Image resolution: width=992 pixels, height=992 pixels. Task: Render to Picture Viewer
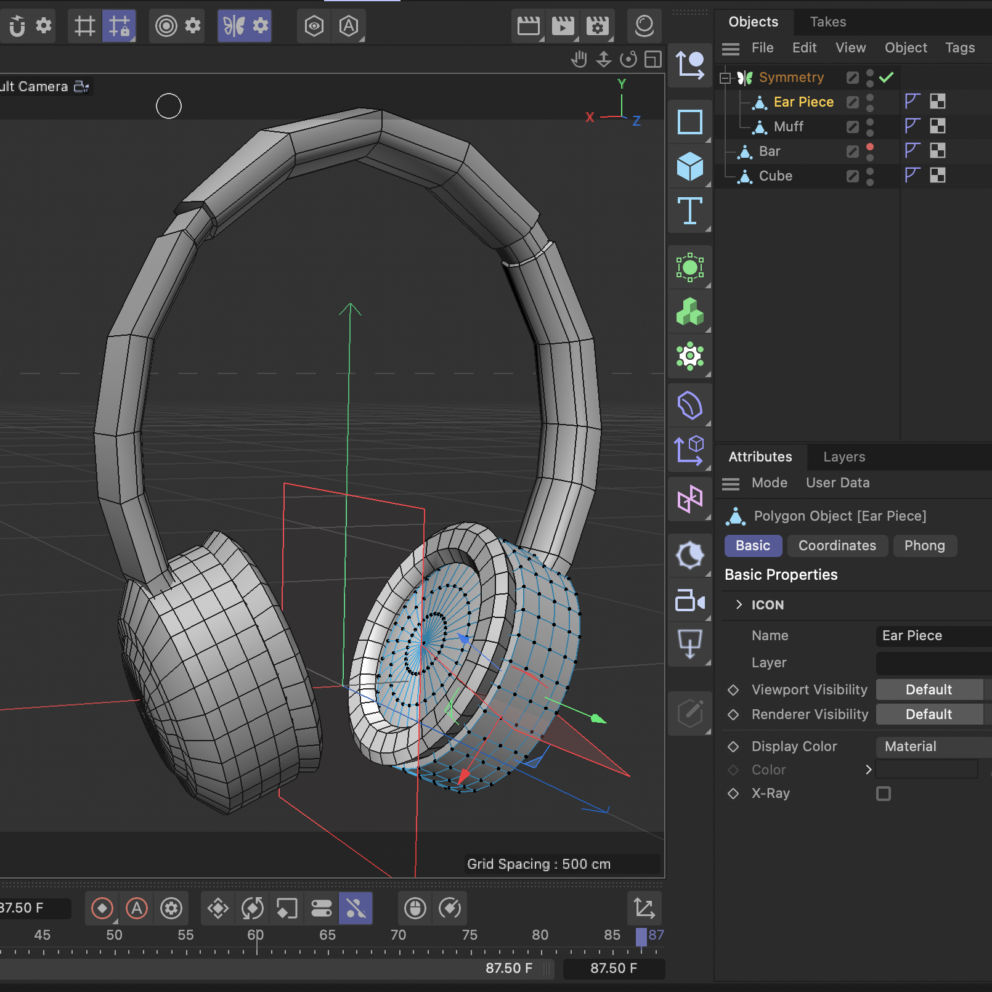click(x=562, y=26)
